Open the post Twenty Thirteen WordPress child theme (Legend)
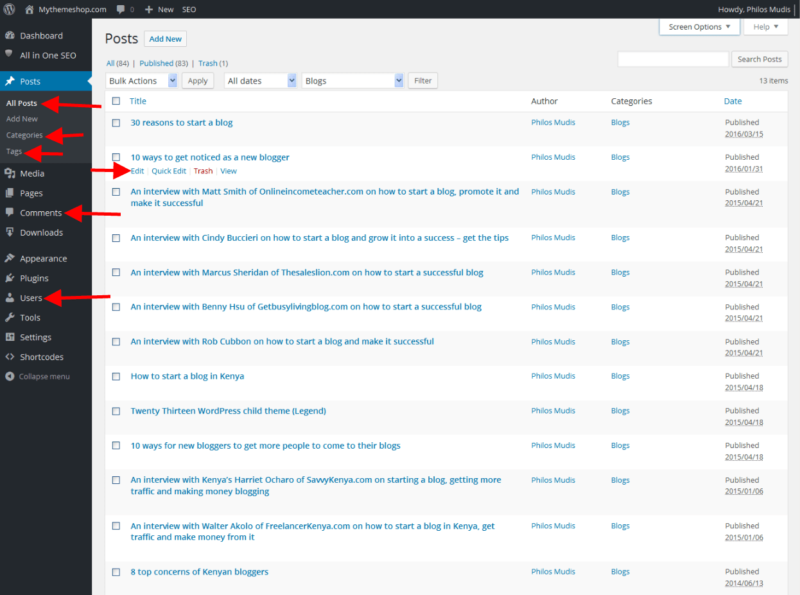Screen dimensions: 800x595 [x=229, y=411]
